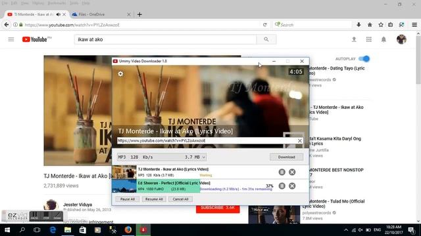Open the YouTube apps grid icon
421x236 pixels.
[x=369, y=39]
